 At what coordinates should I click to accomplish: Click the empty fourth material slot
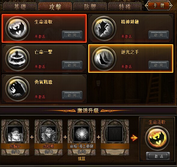[x=115, y=134]
